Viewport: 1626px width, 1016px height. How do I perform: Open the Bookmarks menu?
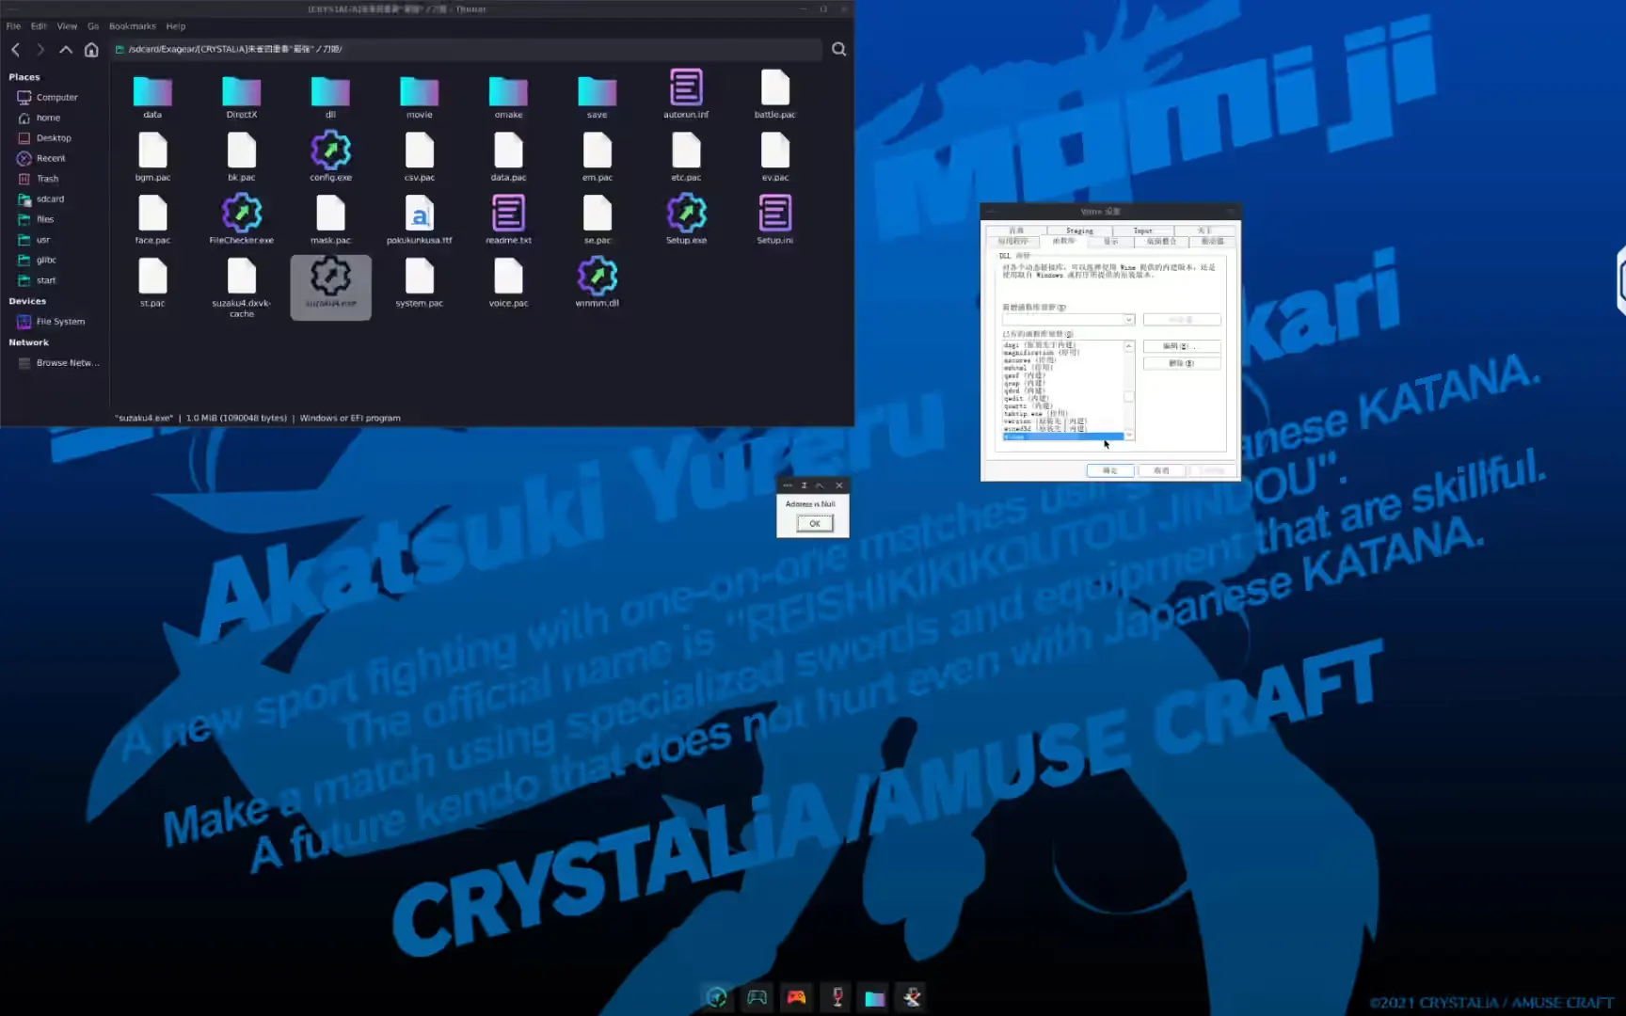click(x=133, y=26)
